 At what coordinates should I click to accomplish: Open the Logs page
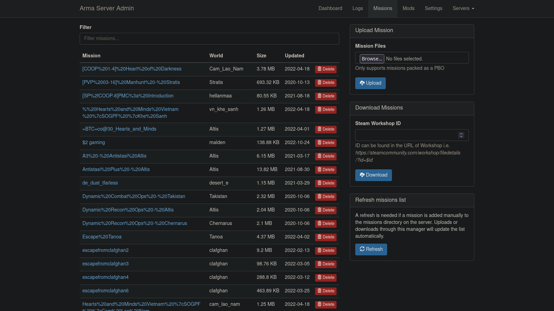pos(358,8)
